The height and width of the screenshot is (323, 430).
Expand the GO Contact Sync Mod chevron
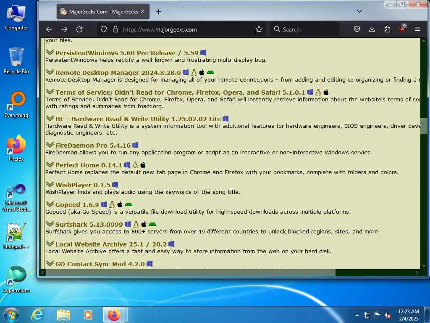(50, 264)
